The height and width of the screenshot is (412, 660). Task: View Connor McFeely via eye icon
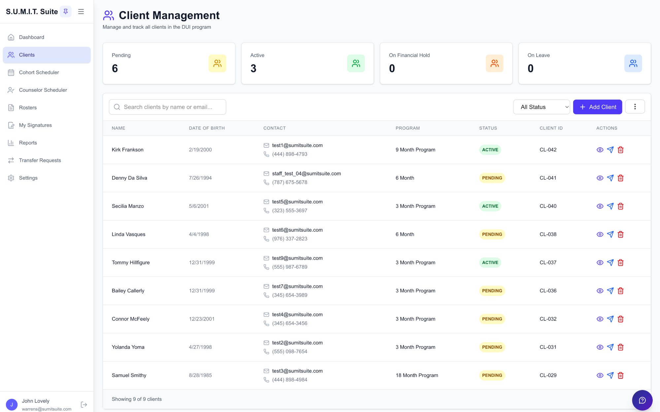pyautogui.click(x=600, y=319)
